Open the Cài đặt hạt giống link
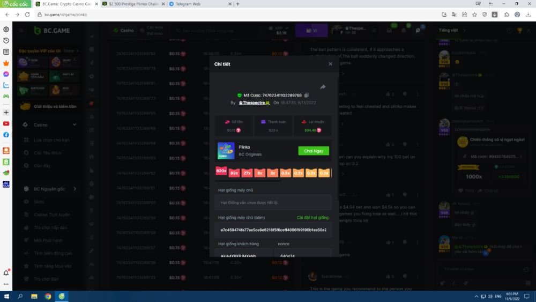 coord(312,217)
